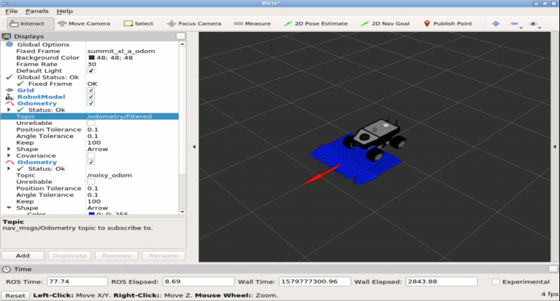The image size is (560, 301).
Task: Click the Add display button
Action: click(23, 256)
